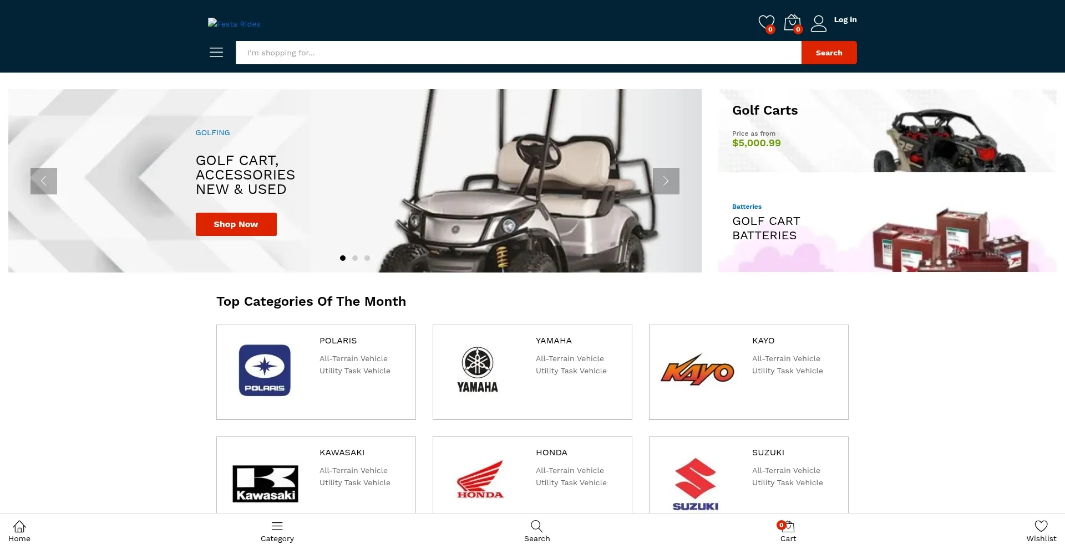
Task: Open Suzuki All-Terrain Vehicle link
Action: 786,470
